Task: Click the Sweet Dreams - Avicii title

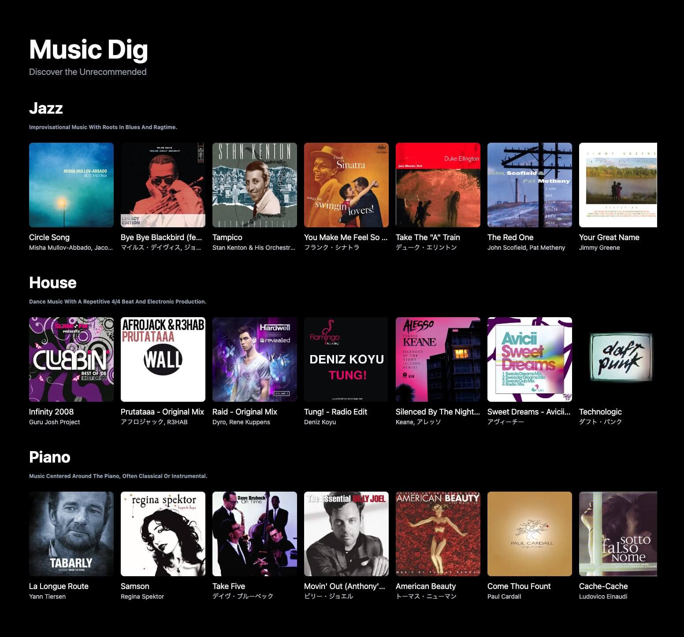Action: [x=529, y=412]
